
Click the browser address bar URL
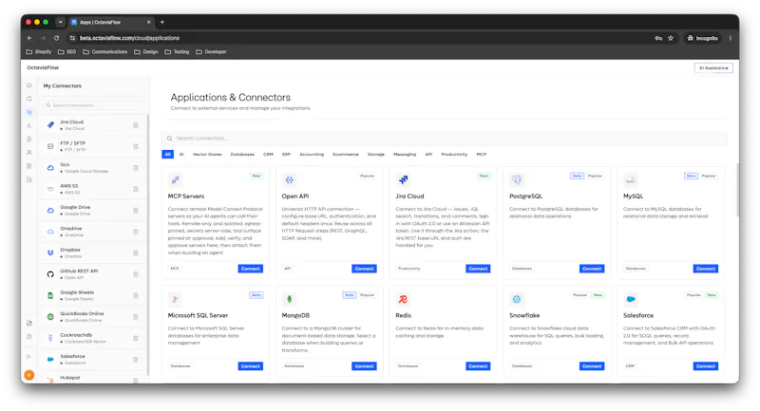coord(129,38)
